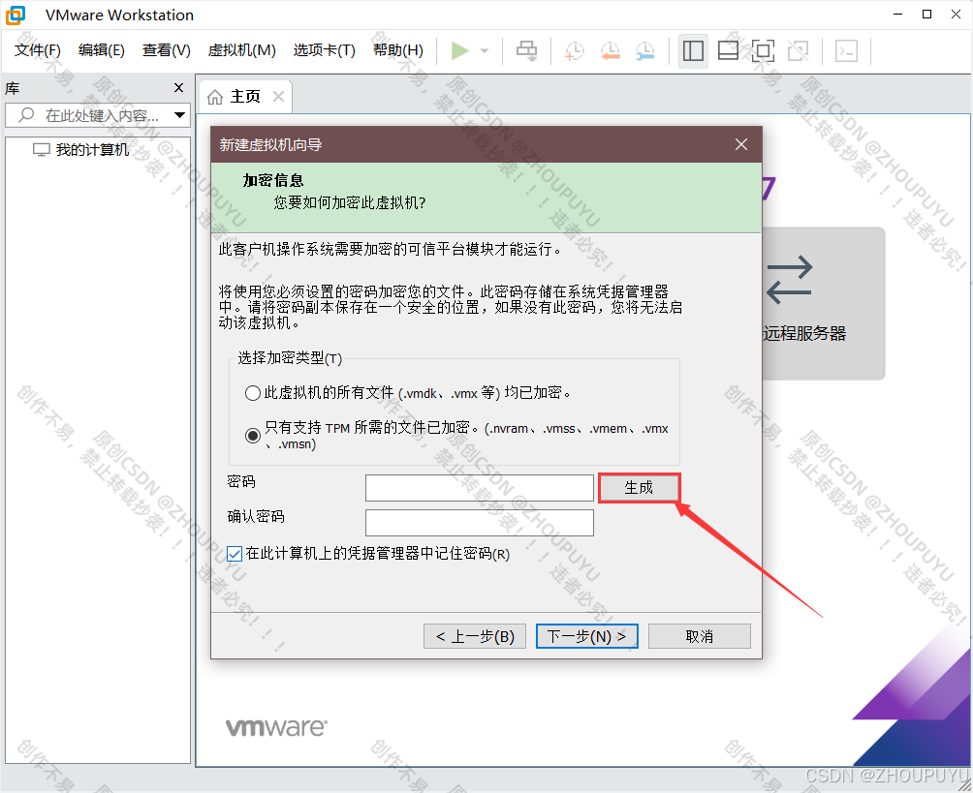This screenshot has height=793, width=973.
Task: Open the 帮助(H) menu
Action: coord(397,50)
